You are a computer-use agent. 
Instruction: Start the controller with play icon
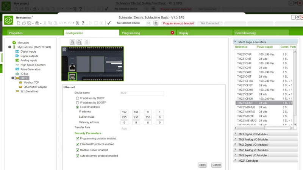tap(90, 23)
